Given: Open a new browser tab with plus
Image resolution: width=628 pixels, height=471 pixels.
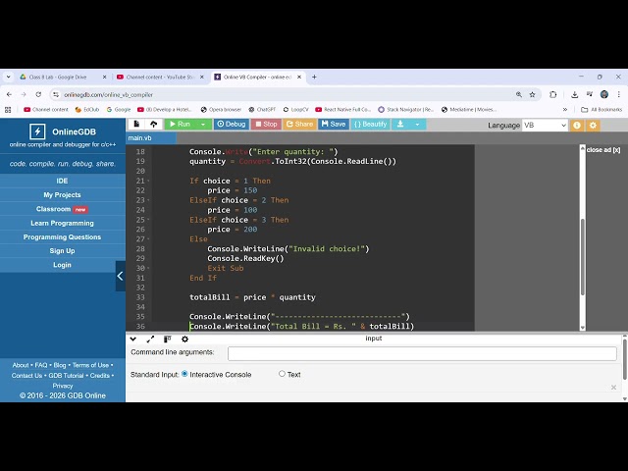Looking at the screenshot, I should (314, 77).
